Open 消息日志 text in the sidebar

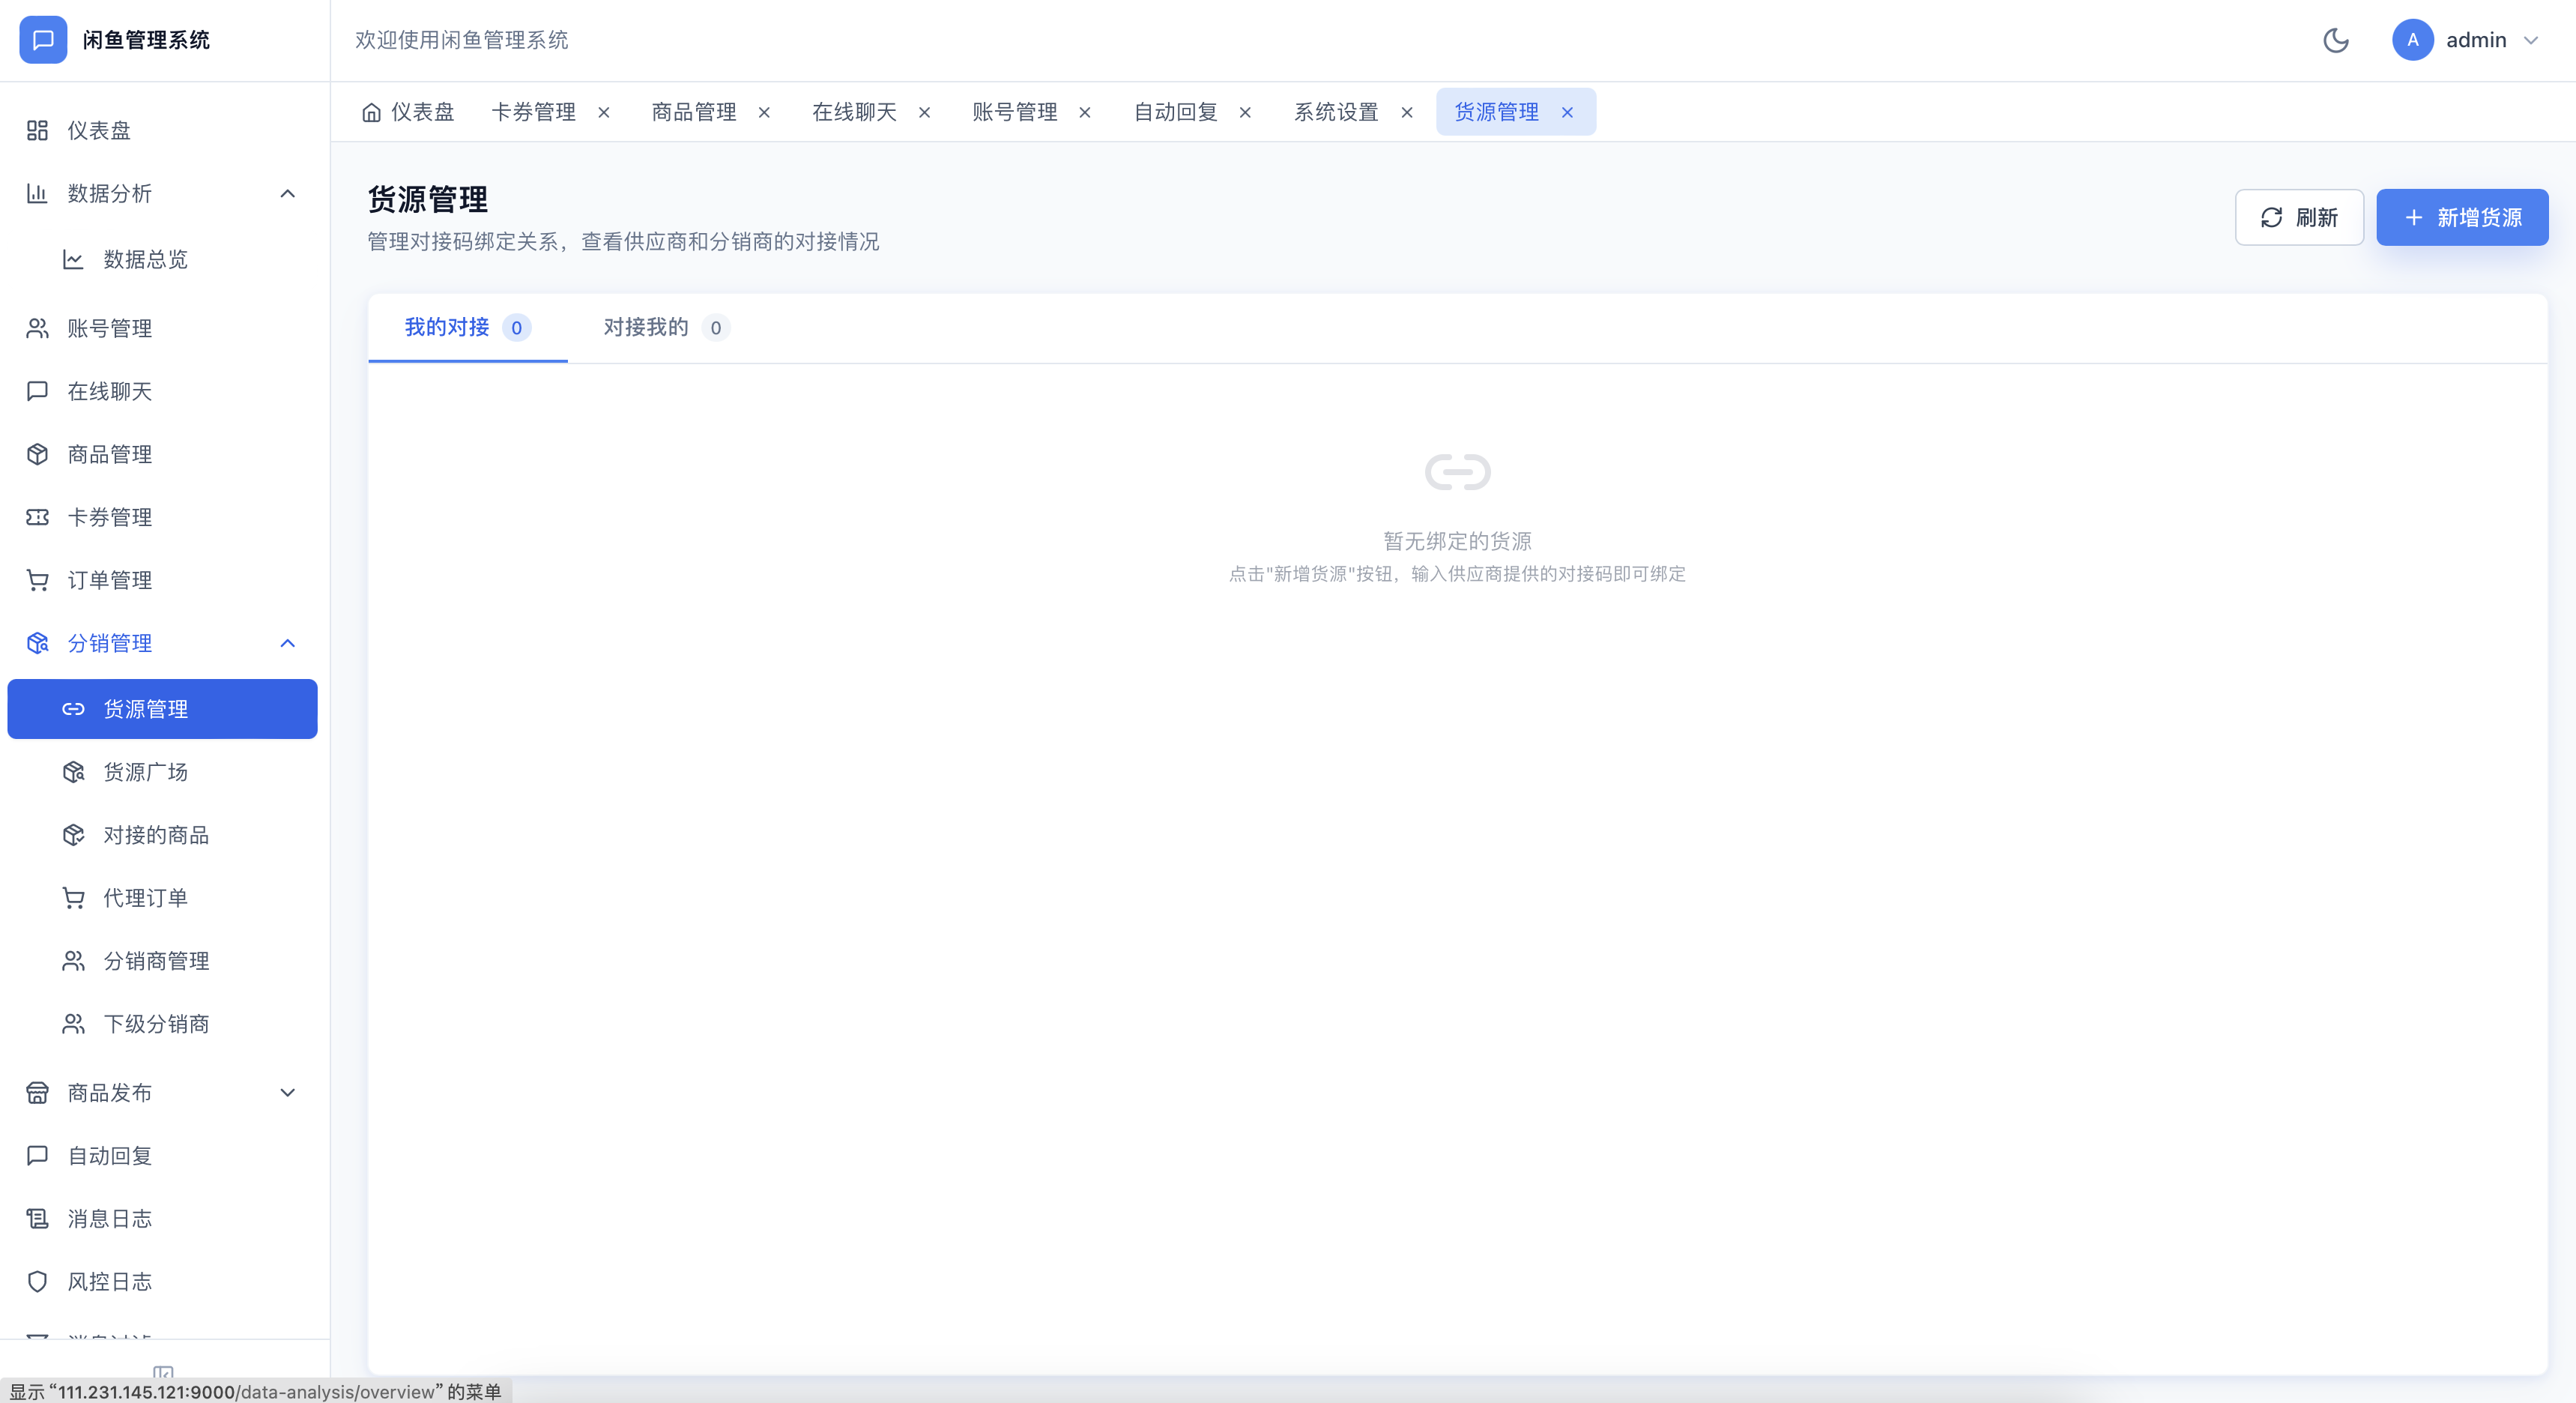[x=110, y=1219]
